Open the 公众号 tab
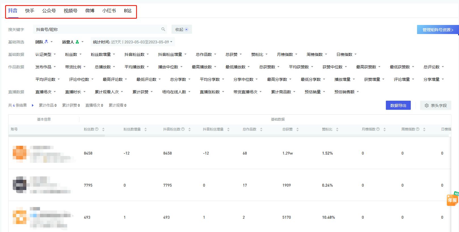The image size is (459, 232). [x=49, y=11]
